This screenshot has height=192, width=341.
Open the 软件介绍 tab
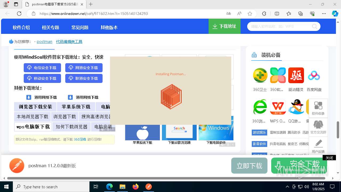pos(21,27)
